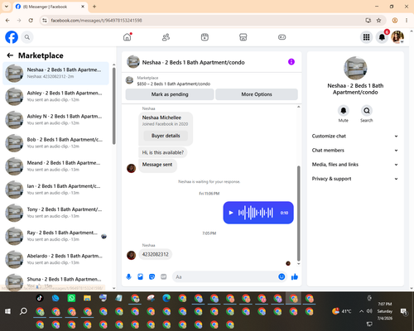414x331 pixels.
Task: Reload the page with refresh icon
Action: 31,21
